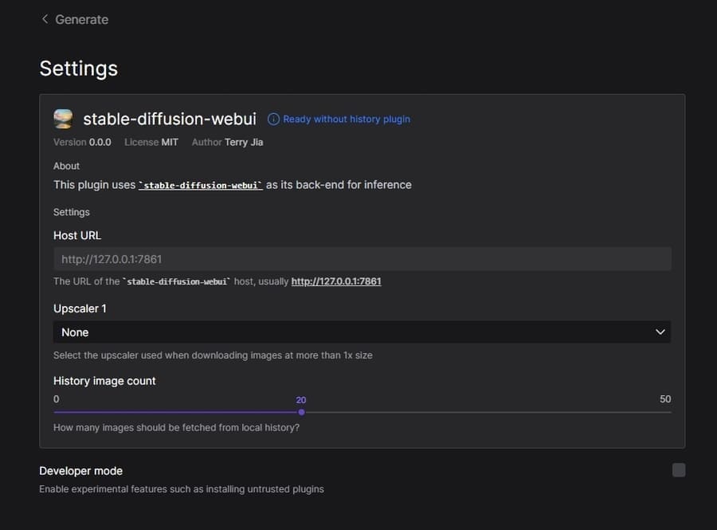717x530 pixels.
Task: Follow the stable-diffusion-webui link in About text
Action: (x=201, y=185)
